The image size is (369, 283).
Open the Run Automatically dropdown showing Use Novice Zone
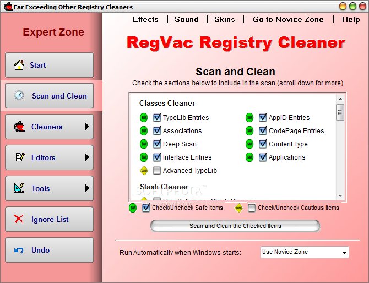click(x=305, y=252)
